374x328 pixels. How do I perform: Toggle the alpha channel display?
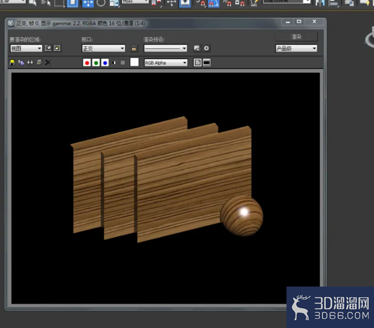coord(114,62)
